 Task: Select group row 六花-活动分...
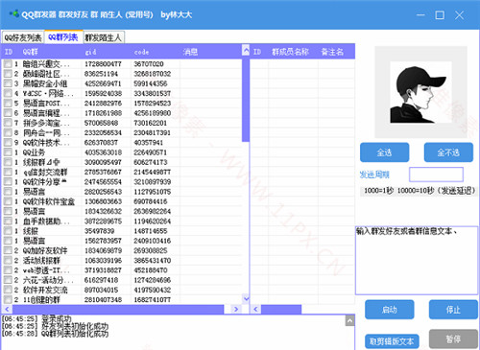click(122, 280)
